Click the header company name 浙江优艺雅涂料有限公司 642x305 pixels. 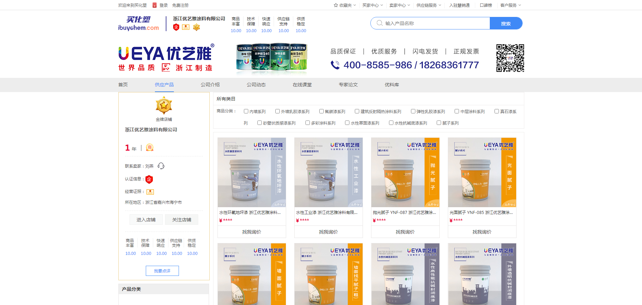click(199, 19)
